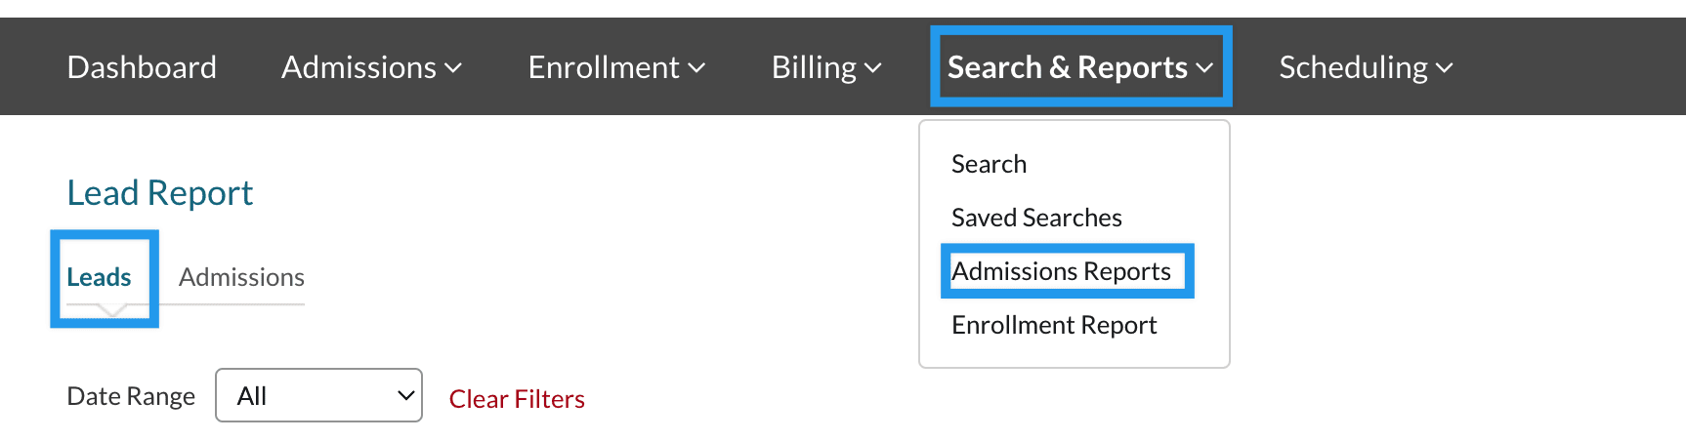Click the Clear Filters link

tap(517, 399)
